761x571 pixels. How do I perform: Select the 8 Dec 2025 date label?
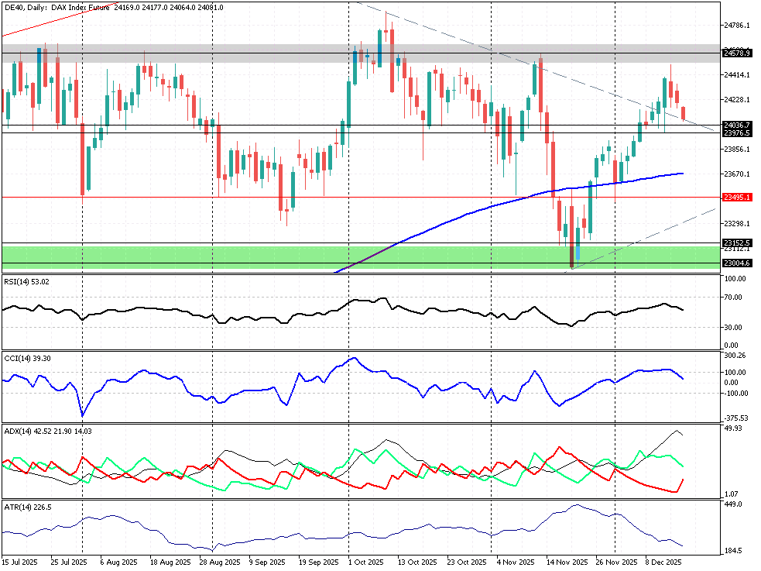(x=665, y=562)
